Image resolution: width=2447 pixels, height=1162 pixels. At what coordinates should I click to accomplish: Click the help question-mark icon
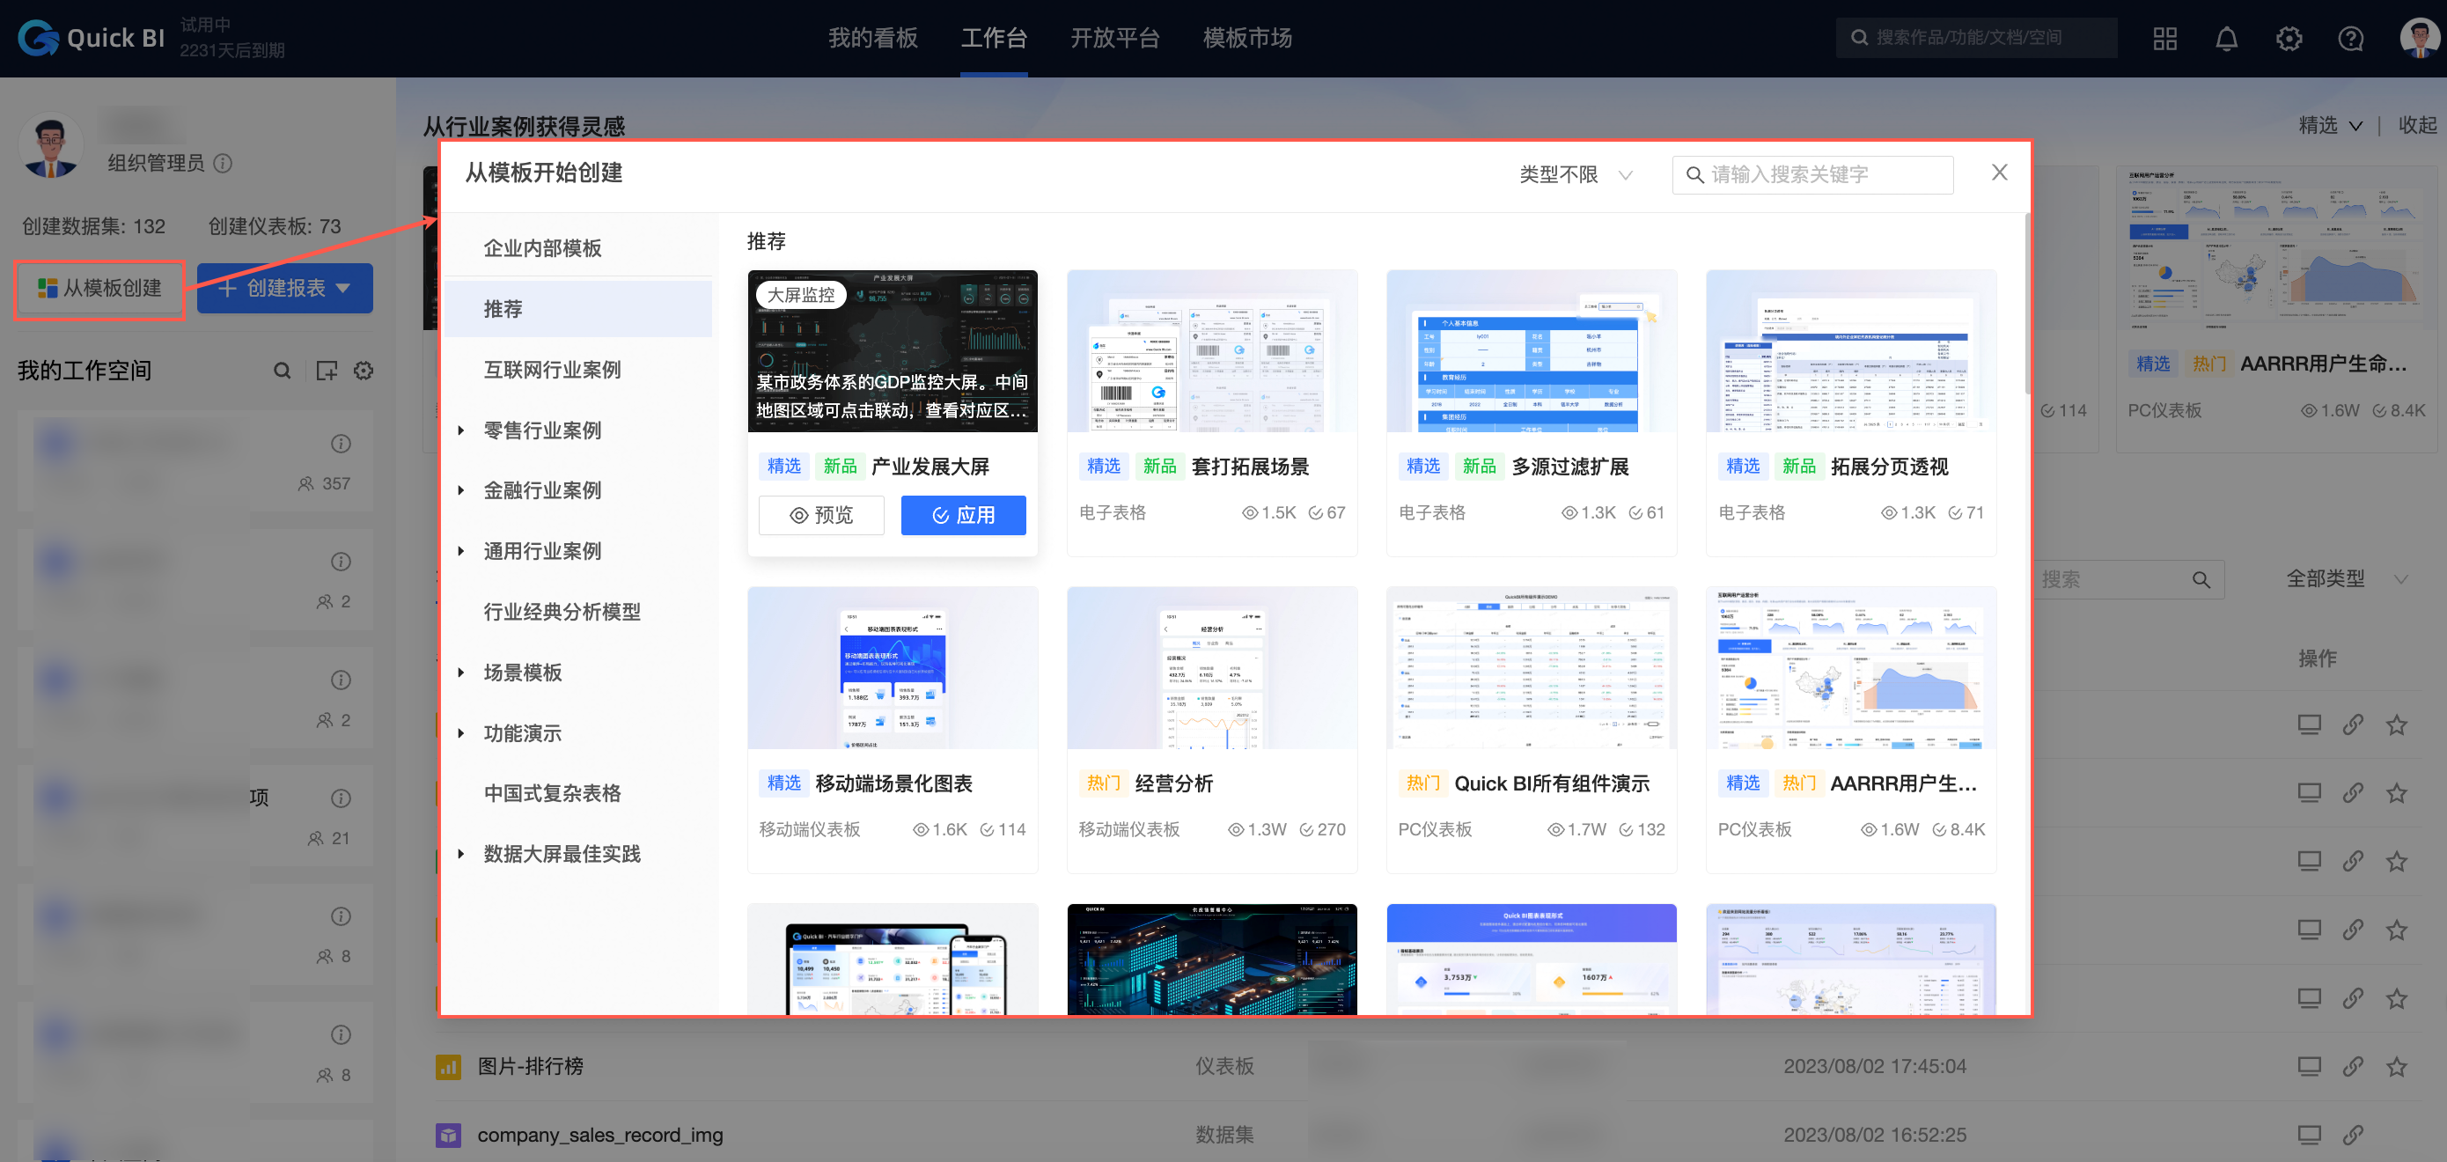(x=2351, y=38)
